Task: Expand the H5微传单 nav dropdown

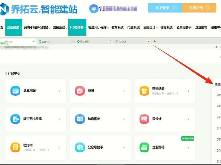Action: pyautogui.click(x=85, y=28)
